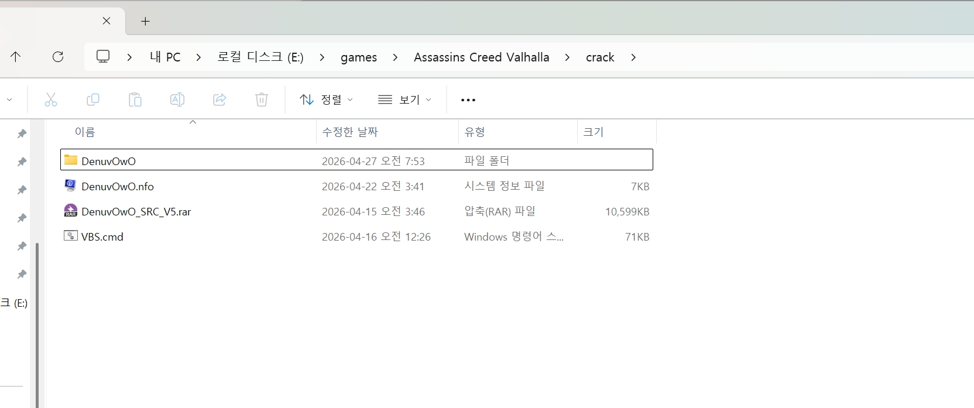Click the Share icon in toolbar
974x408 pixels.
[220, 100]
